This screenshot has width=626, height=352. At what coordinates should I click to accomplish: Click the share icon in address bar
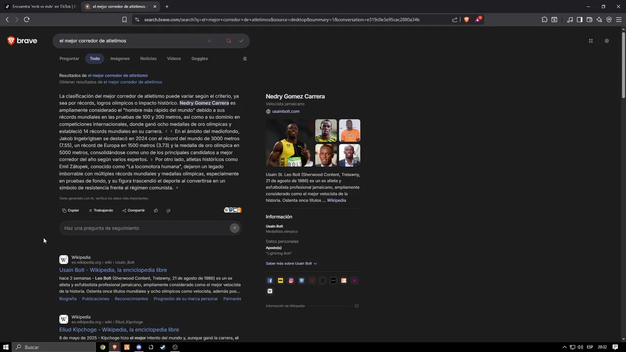[x=455, y=20]
